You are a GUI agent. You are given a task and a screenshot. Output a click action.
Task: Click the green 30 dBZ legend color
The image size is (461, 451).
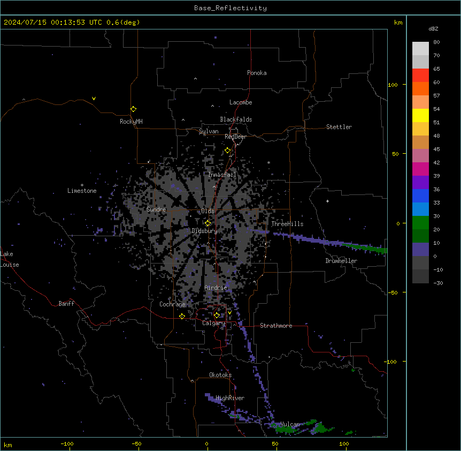(420, 223)
